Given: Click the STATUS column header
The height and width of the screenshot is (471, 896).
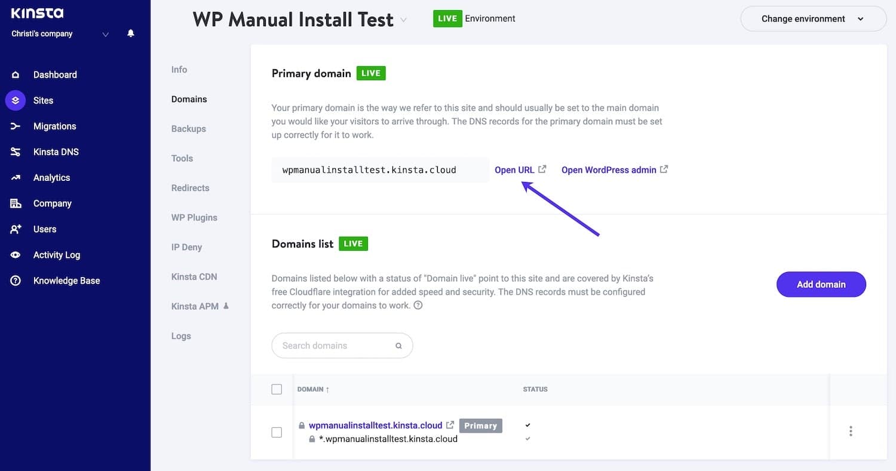Looking at the screenshot, I should pos(535,389).
